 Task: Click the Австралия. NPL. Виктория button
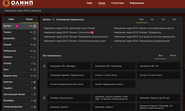coord(67,66)
